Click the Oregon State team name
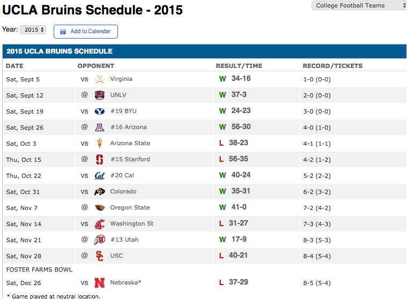The width and height of the screenshot is (407, 299). [x=130, y=207]
